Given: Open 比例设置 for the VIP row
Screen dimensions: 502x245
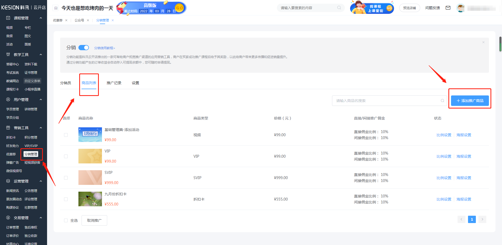Looking at the screenshot, I should tap(444, 156).
